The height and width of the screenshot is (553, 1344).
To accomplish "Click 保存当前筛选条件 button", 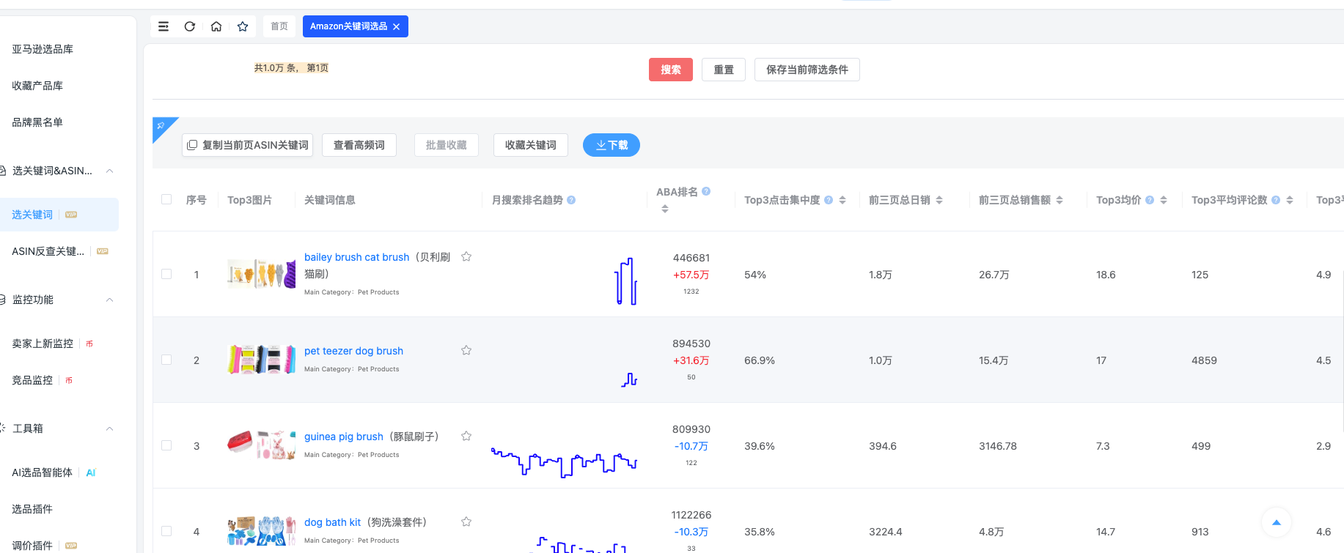I will 807,70.
